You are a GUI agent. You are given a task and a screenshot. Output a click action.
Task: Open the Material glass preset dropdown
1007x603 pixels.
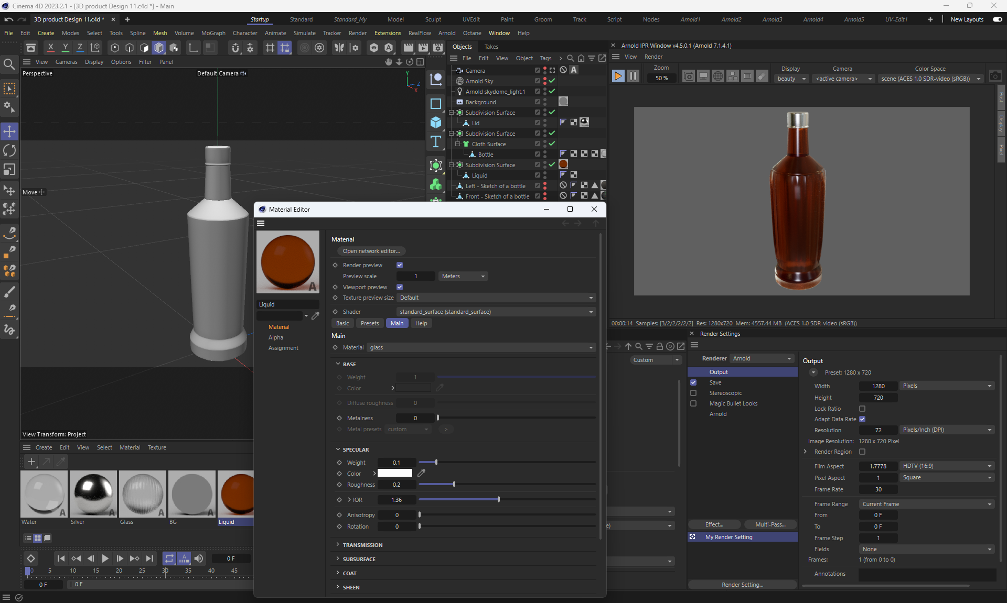[x=481, y=347]
